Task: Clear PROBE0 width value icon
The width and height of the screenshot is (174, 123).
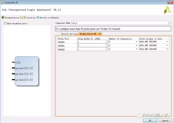Action: click(x=107, y=42)
